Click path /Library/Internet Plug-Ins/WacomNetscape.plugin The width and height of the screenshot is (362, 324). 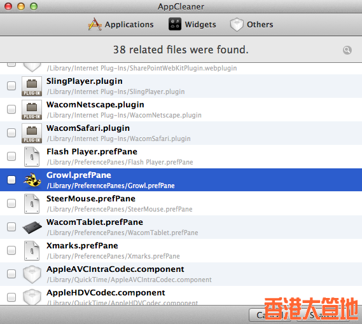coord(124,115)
